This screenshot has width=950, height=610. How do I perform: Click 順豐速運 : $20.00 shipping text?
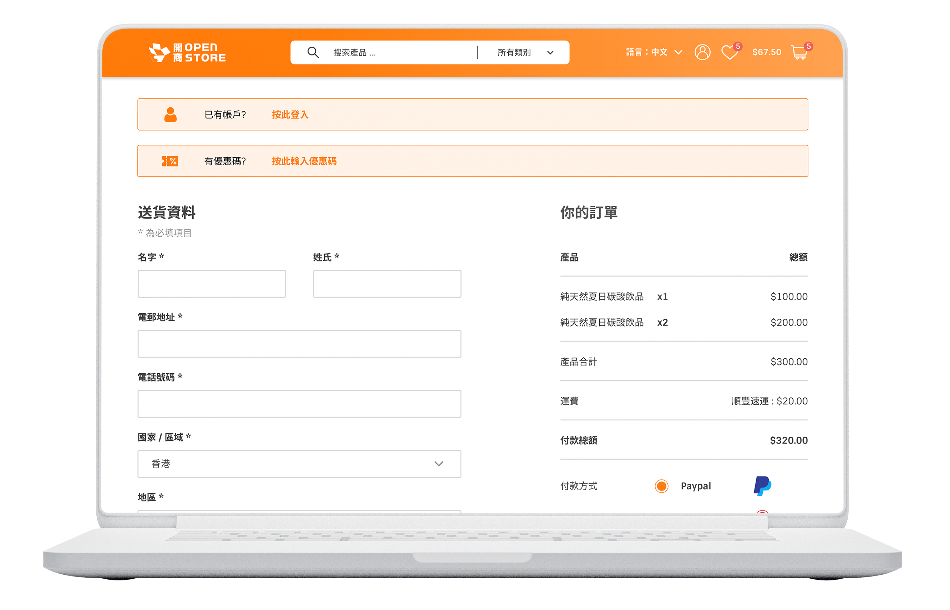(x=769, y=401)
